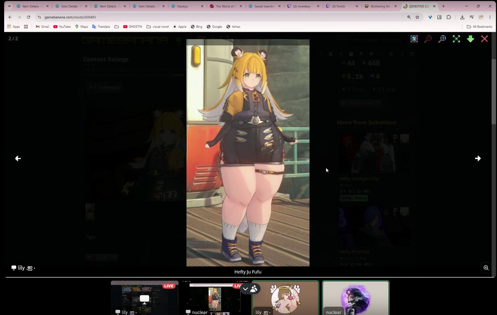Navigate back in the browser
The height and width of the screenshot is (315, 497).
[x=10, y=17]
